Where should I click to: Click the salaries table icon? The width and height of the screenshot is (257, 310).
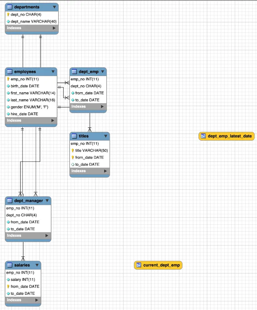click(10, 265)
